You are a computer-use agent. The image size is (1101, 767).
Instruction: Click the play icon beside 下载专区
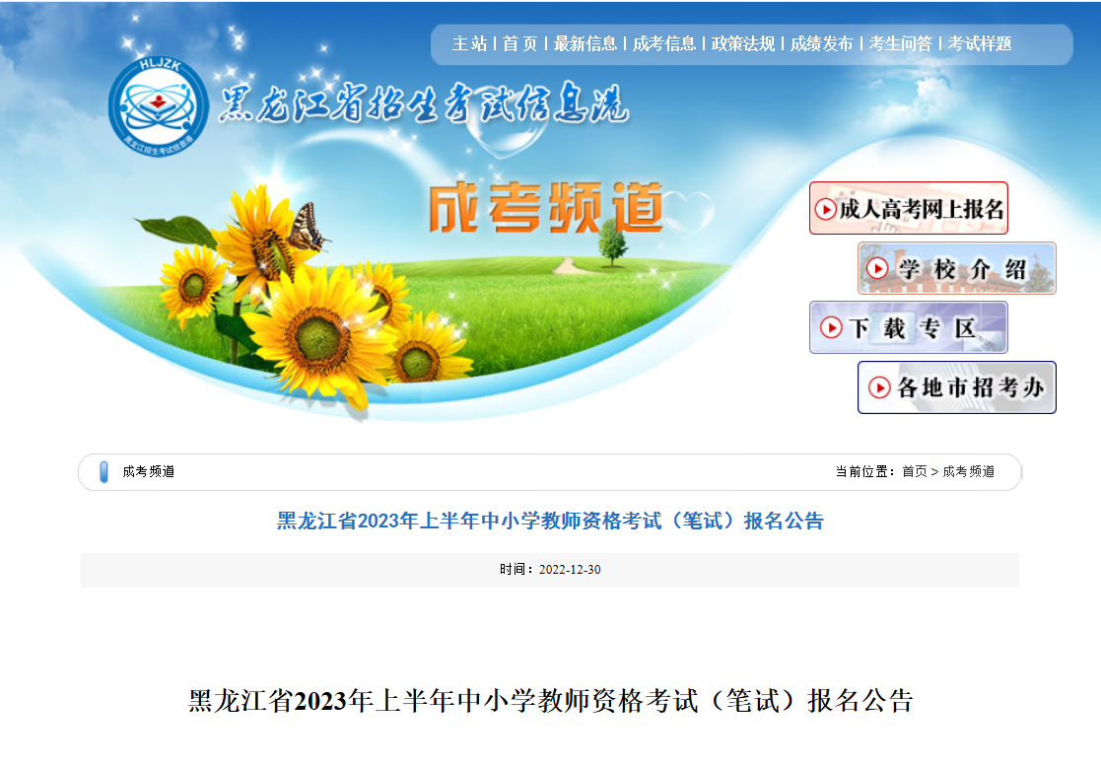click(831, 327)
